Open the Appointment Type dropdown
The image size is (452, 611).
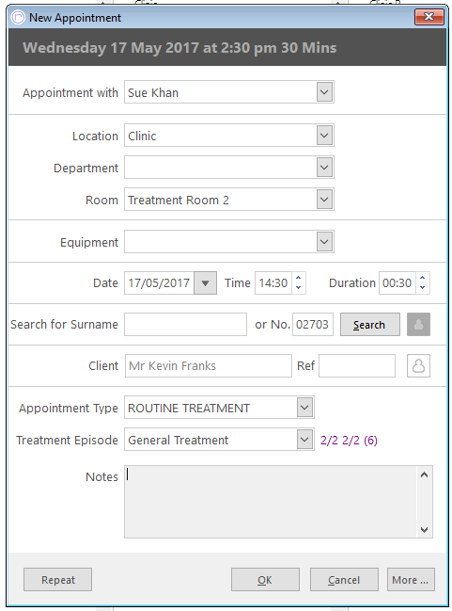(x=305, y=408)
